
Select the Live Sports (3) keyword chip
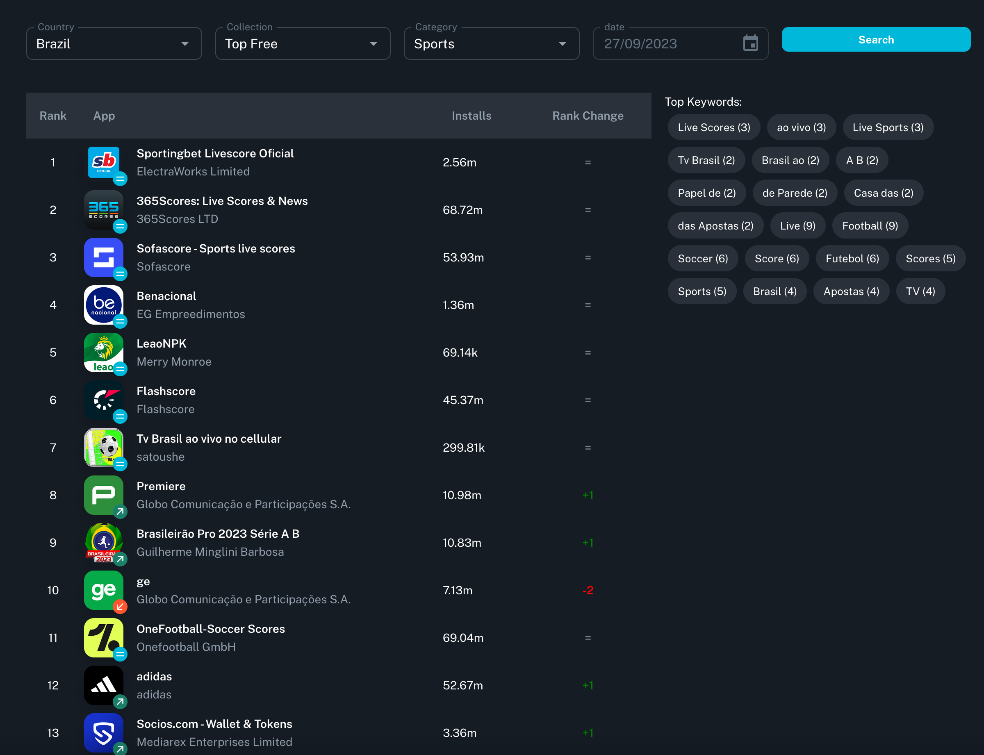point(888,127)
